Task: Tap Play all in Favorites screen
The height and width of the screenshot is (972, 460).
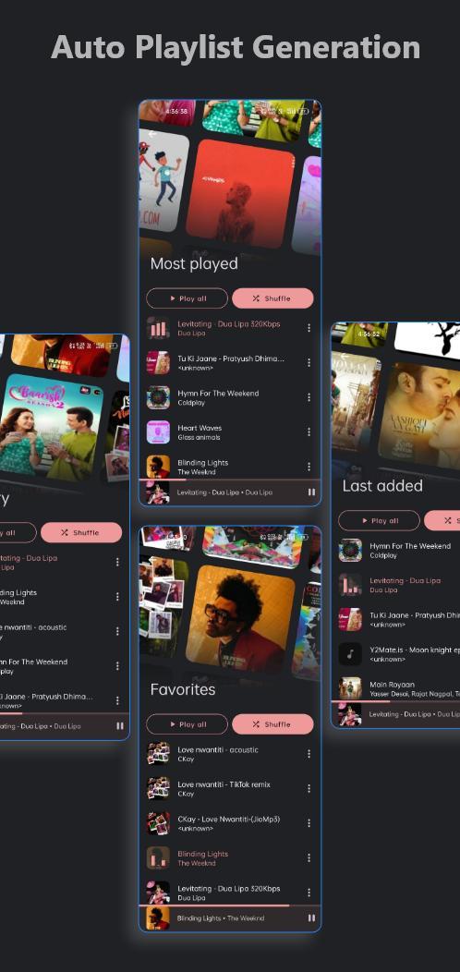Action: 188,724
